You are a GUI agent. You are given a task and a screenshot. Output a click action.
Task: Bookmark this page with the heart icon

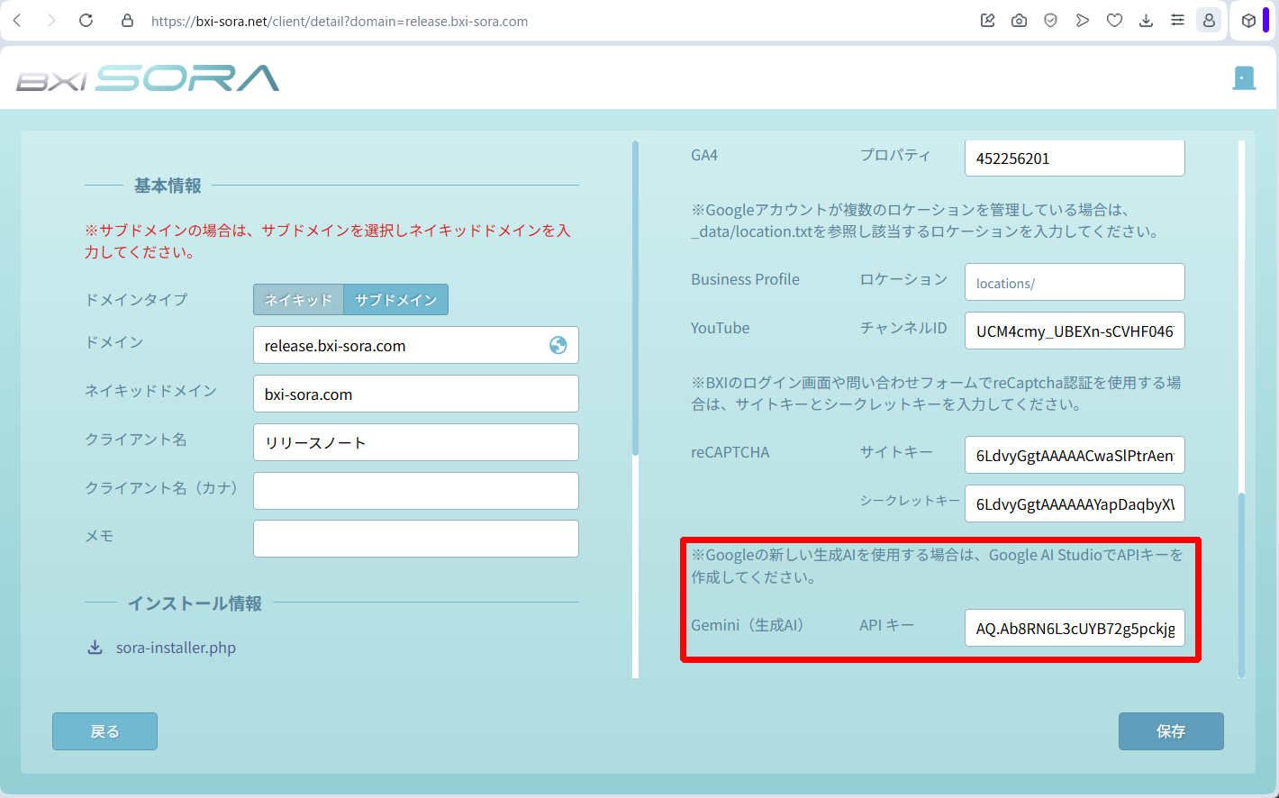click(1114, 21)
